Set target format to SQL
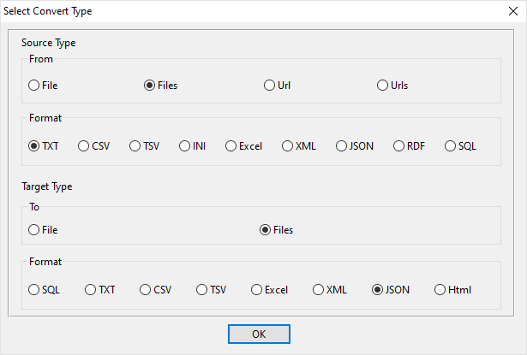 [x=34, y=290]
